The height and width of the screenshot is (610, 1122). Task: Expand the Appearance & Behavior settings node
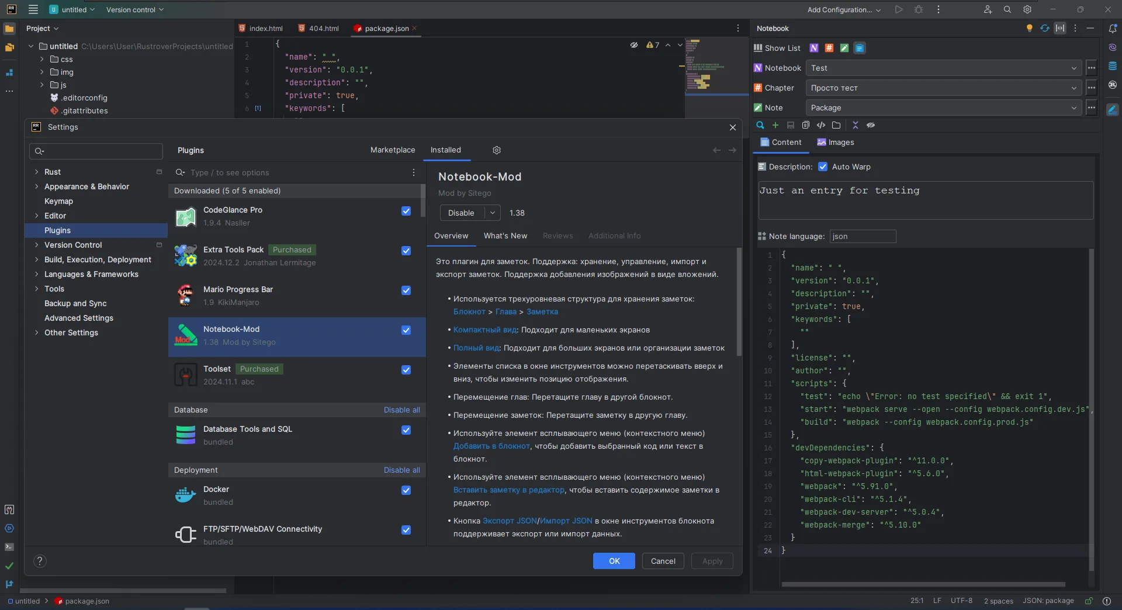click(x=37, y=186)
